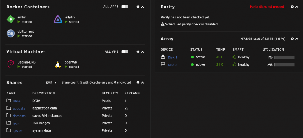Viewport: 303px width, 138px height.
Task: Click the Debian-DNS started play icon
Action: point(19,67)
